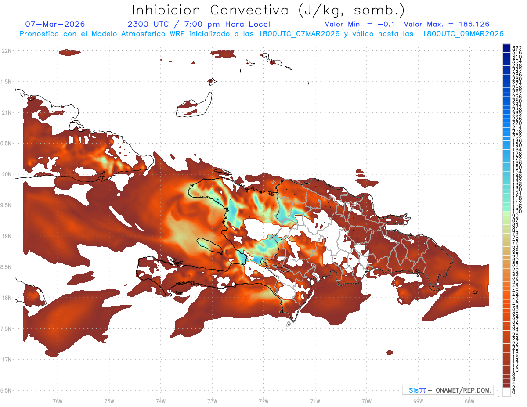Click the date '07-Mar-2026'
The image size is (527, 407).
click(x=55, y=24)
